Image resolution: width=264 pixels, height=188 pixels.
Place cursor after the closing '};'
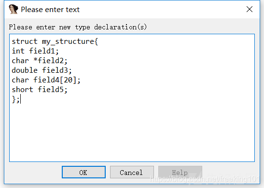tap(20, 99)
